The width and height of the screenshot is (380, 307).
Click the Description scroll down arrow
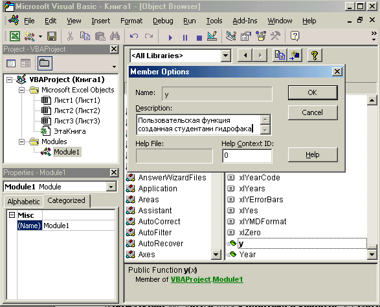(x=265, y=130)
